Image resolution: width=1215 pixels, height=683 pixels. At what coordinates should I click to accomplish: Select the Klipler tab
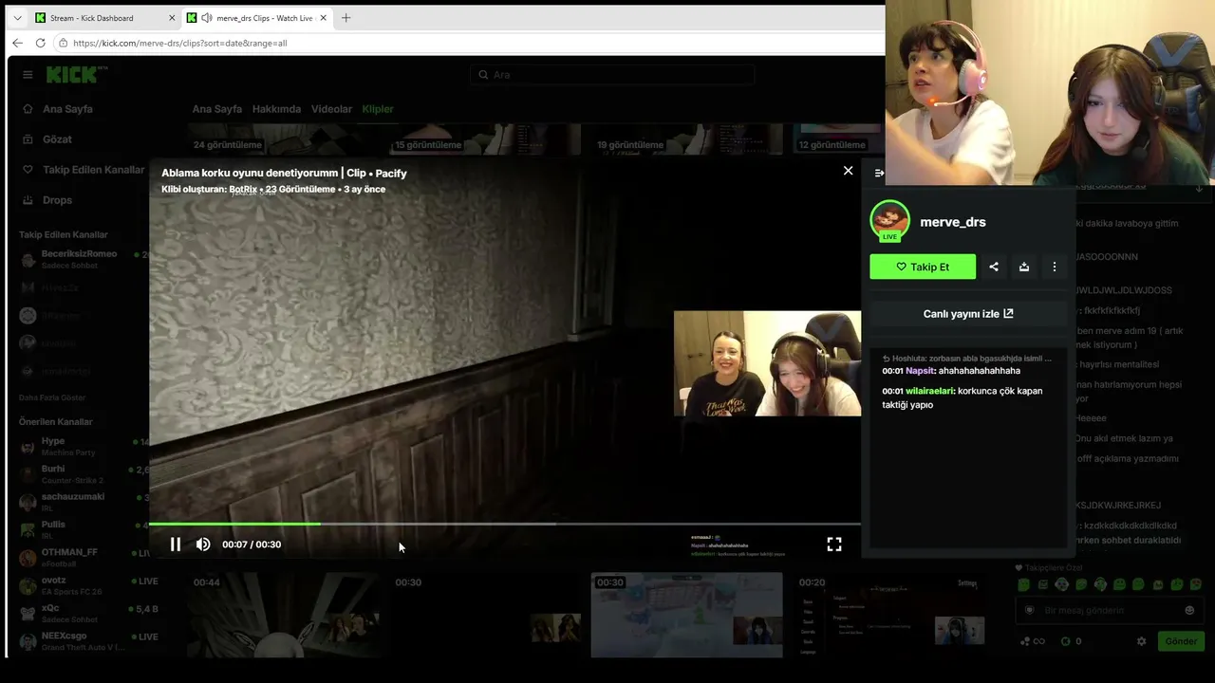coord(378,109)
